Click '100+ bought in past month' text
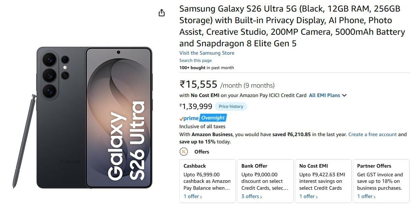Screen dimensions: 417x210 [207, 67]
